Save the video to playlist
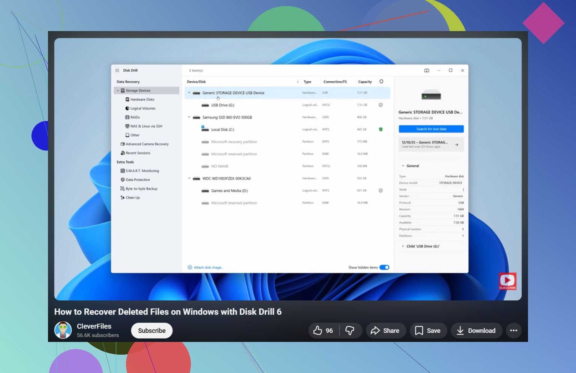The height and width of the screenshot is (373, 576). (428, 331)
